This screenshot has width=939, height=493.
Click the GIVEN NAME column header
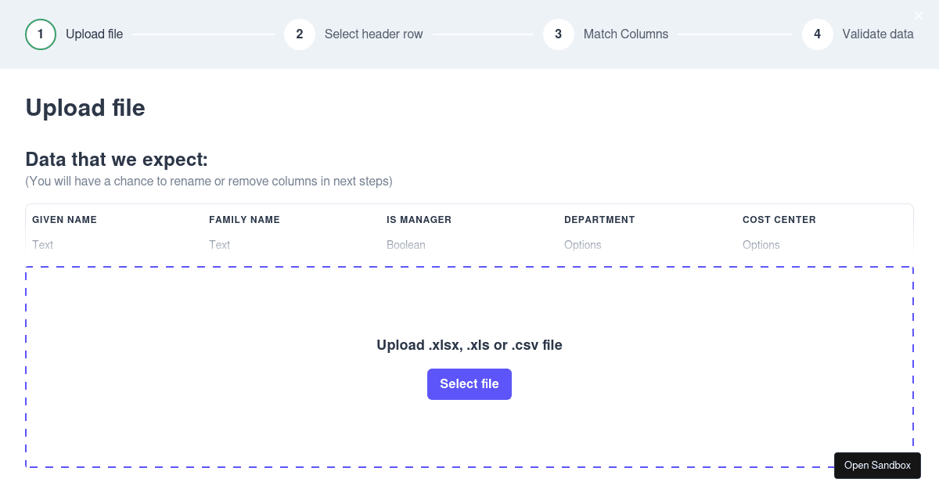pyautogui.click(x=64, y=220)
